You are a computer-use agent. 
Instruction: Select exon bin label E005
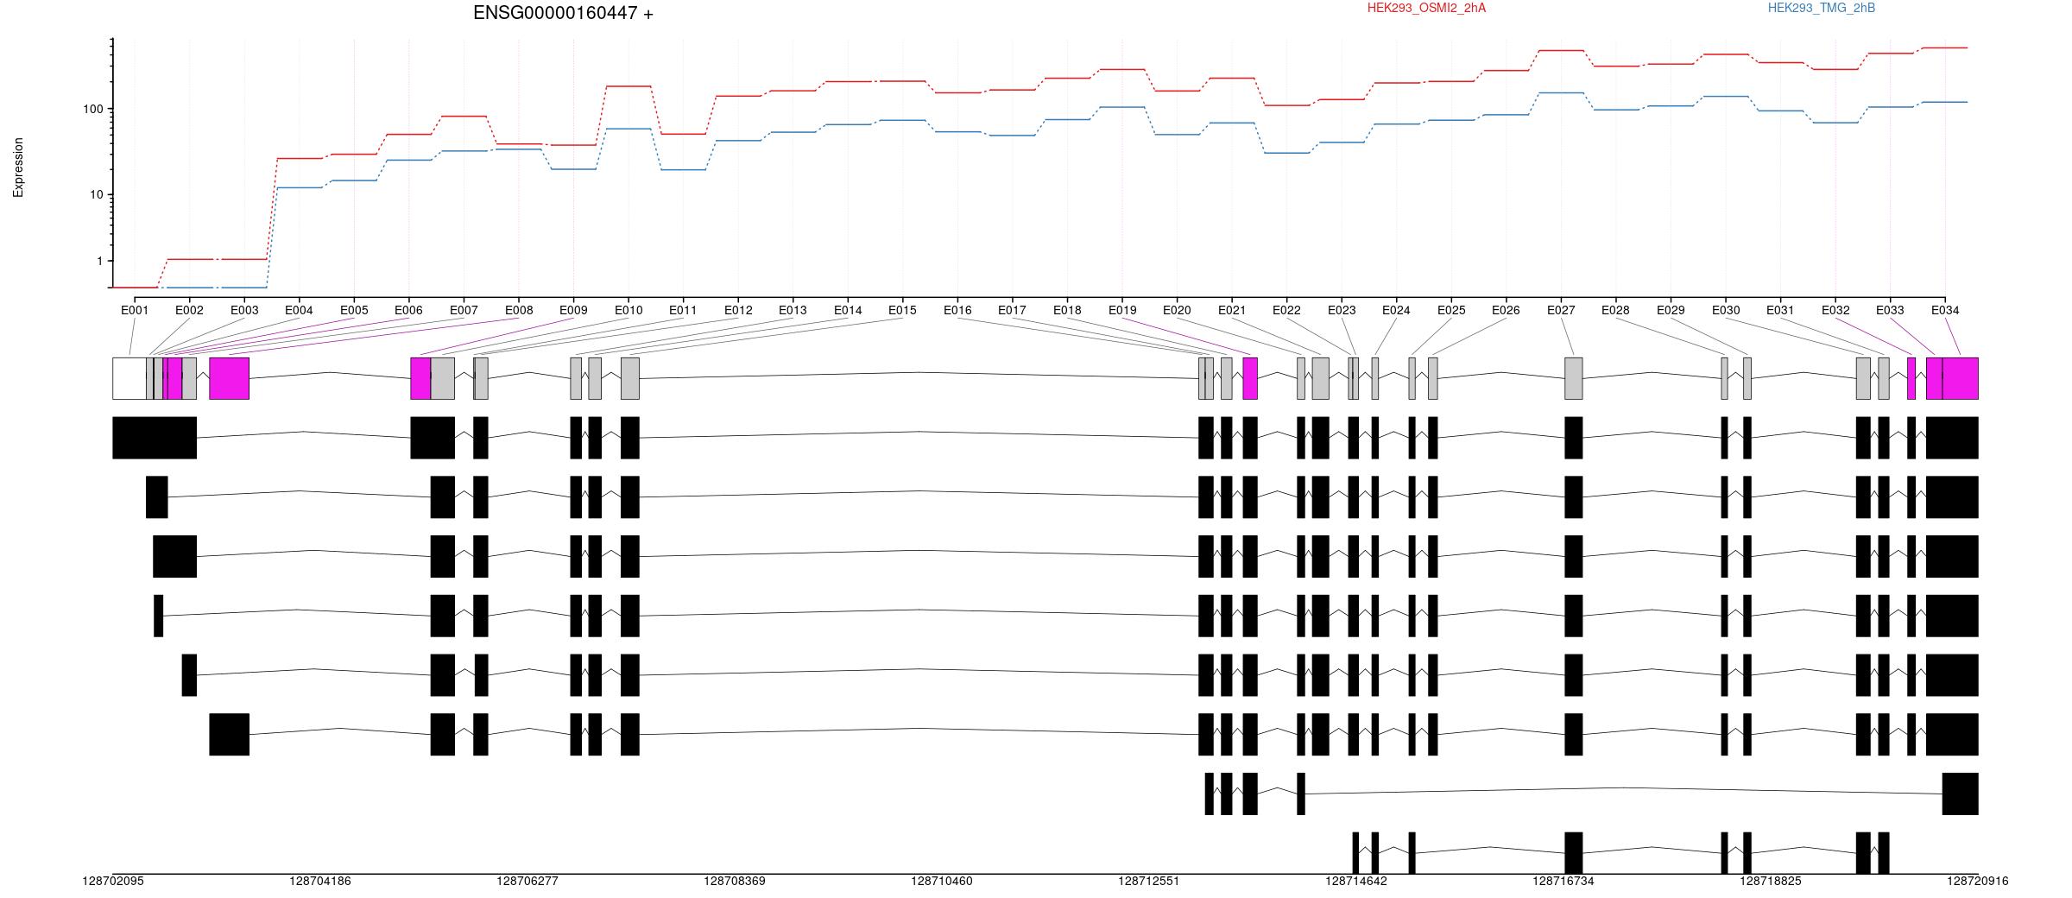(354, 310)
